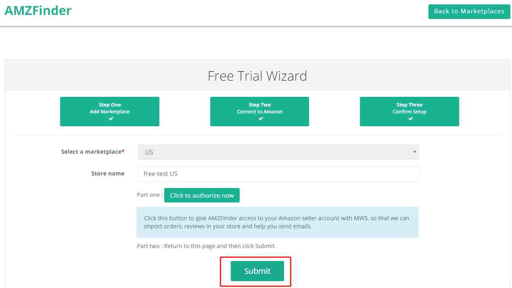Go back to Marketplaces
512x288 pixels.
(x=469, y=11)
